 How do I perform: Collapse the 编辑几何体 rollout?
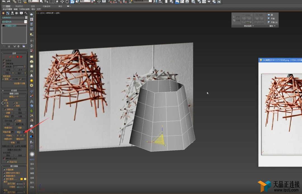pyautogui.click(x=14, y=94)
